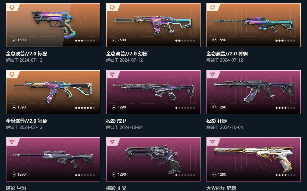This screenshot has height=191, width=307.
Task: Click the orange tier badge on 全息波普//2.0 标配 card
Action: (12, 7)
